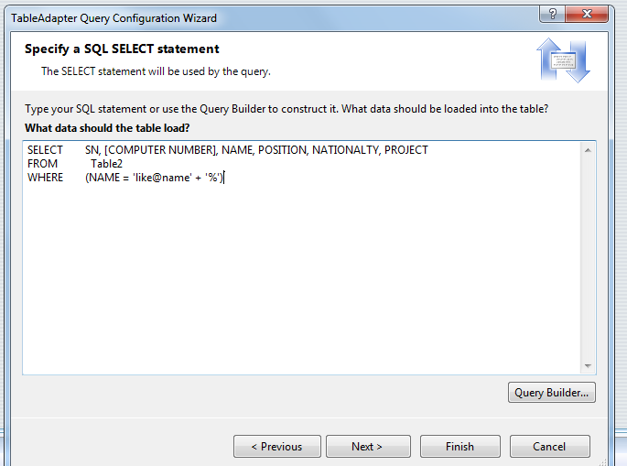627x466 pixels.
Task: Click the 'like@name' literal in WHERE clause
Action: pyautogui.click(x=162, y=178)
